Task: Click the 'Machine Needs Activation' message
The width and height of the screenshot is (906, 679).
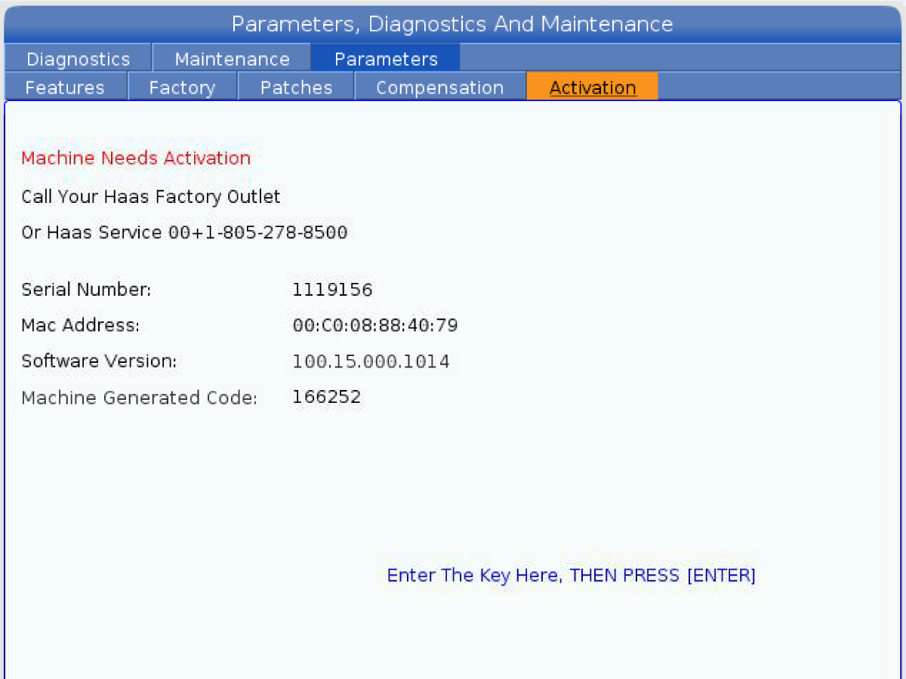Action: [136, 158]
